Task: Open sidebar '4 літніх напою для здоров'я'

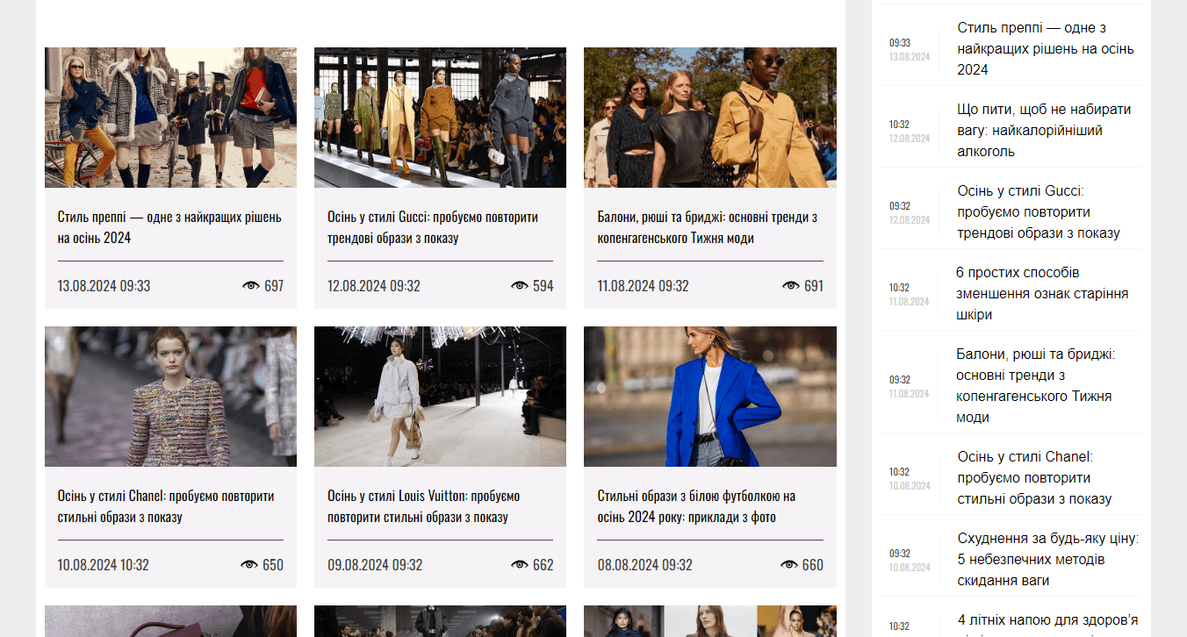Action: [1047, 624]
